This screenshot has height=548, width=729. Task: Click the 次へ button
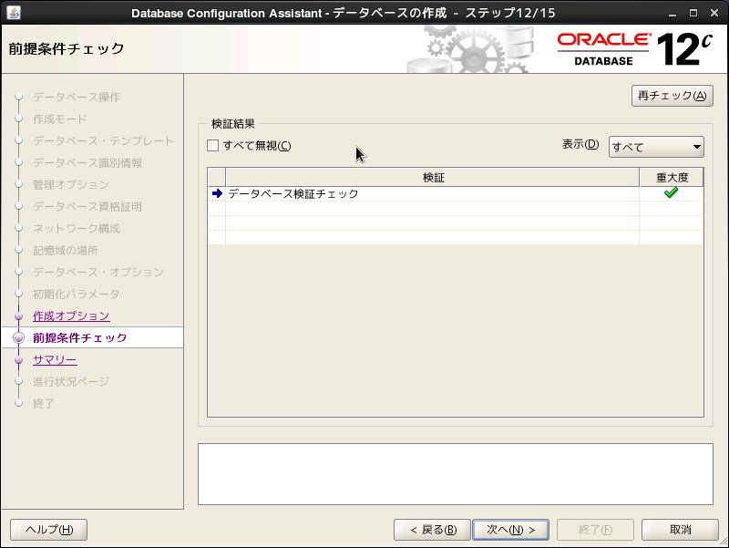(510, 530)
